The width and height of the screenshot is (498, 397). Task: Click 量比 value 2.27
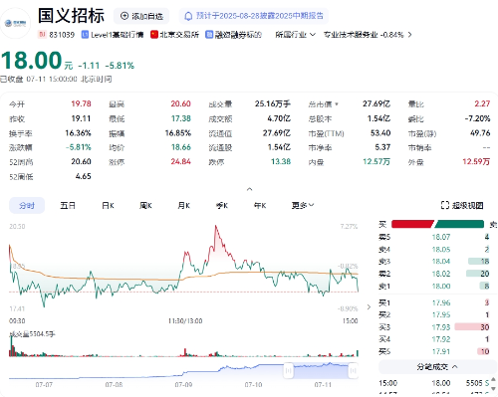pyautogui.click(x=482, y=103)
